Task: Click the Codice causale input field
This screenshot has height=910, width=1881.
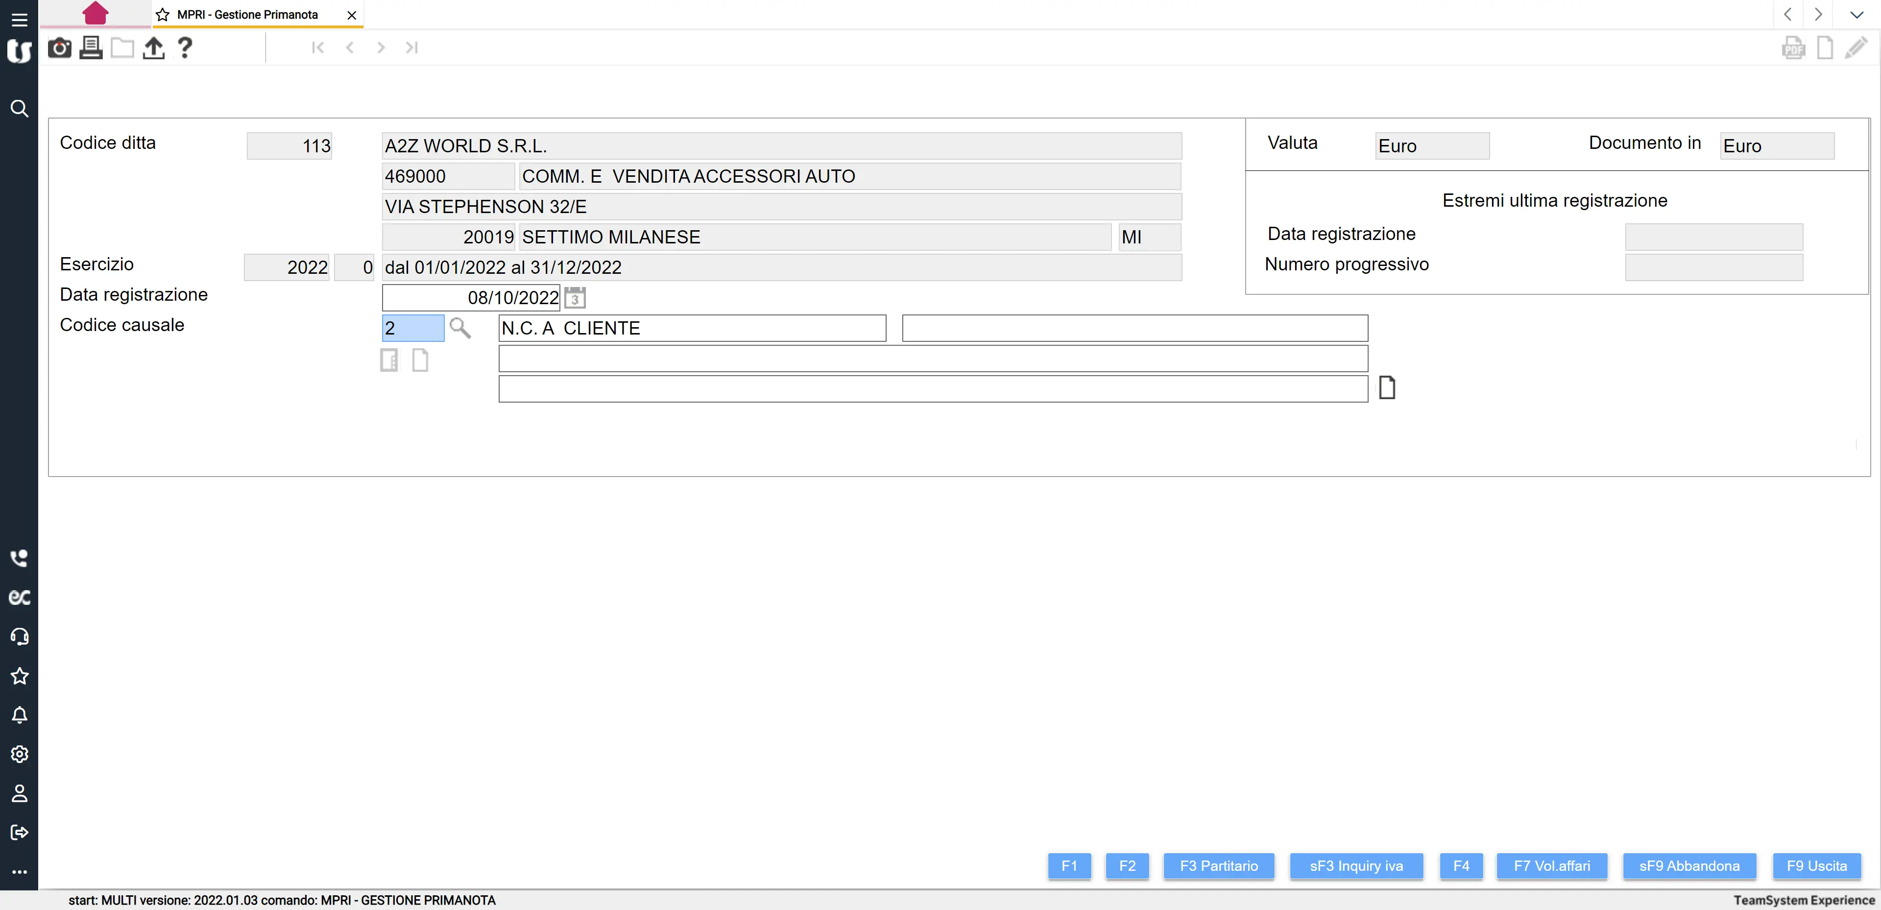Action: click(x=412, y=328)
